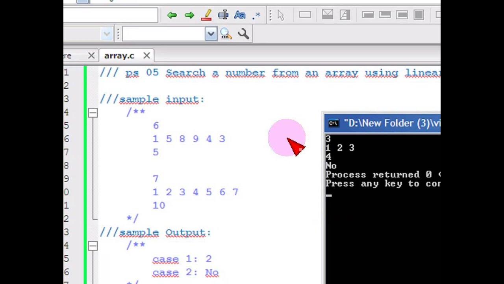
Task: Click the green jump back arrow
Action: coord(172,15)
